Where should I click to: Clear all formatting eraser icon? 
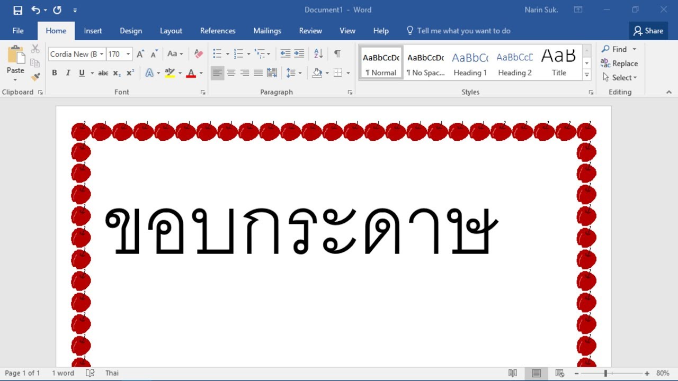pos(199,54)
